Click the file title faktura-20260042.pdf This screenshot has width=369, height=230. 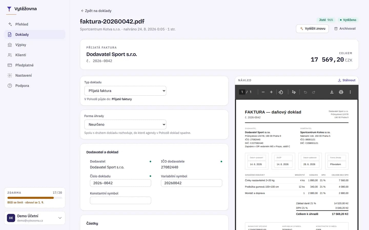(x=112, y=21)
